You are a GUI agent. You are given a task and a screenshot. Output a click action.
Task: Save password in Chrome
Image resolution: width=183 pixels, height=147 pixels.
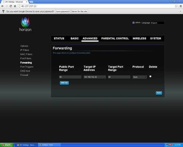click(63, 11)
